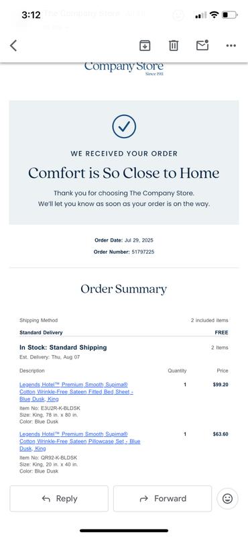Tap the Company Store logo
Screen dimensions: 248x537
tap(124, 68)
